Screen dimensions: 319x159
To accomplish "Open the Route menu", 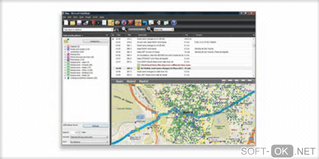I will click(88, 17).
